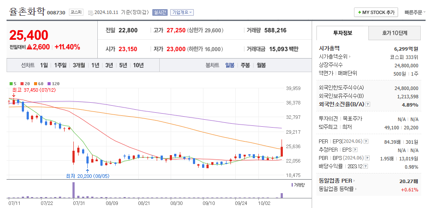433x208 pixels.
Task: Click orange 60-day moving average legend square
Action: point(36,83)
